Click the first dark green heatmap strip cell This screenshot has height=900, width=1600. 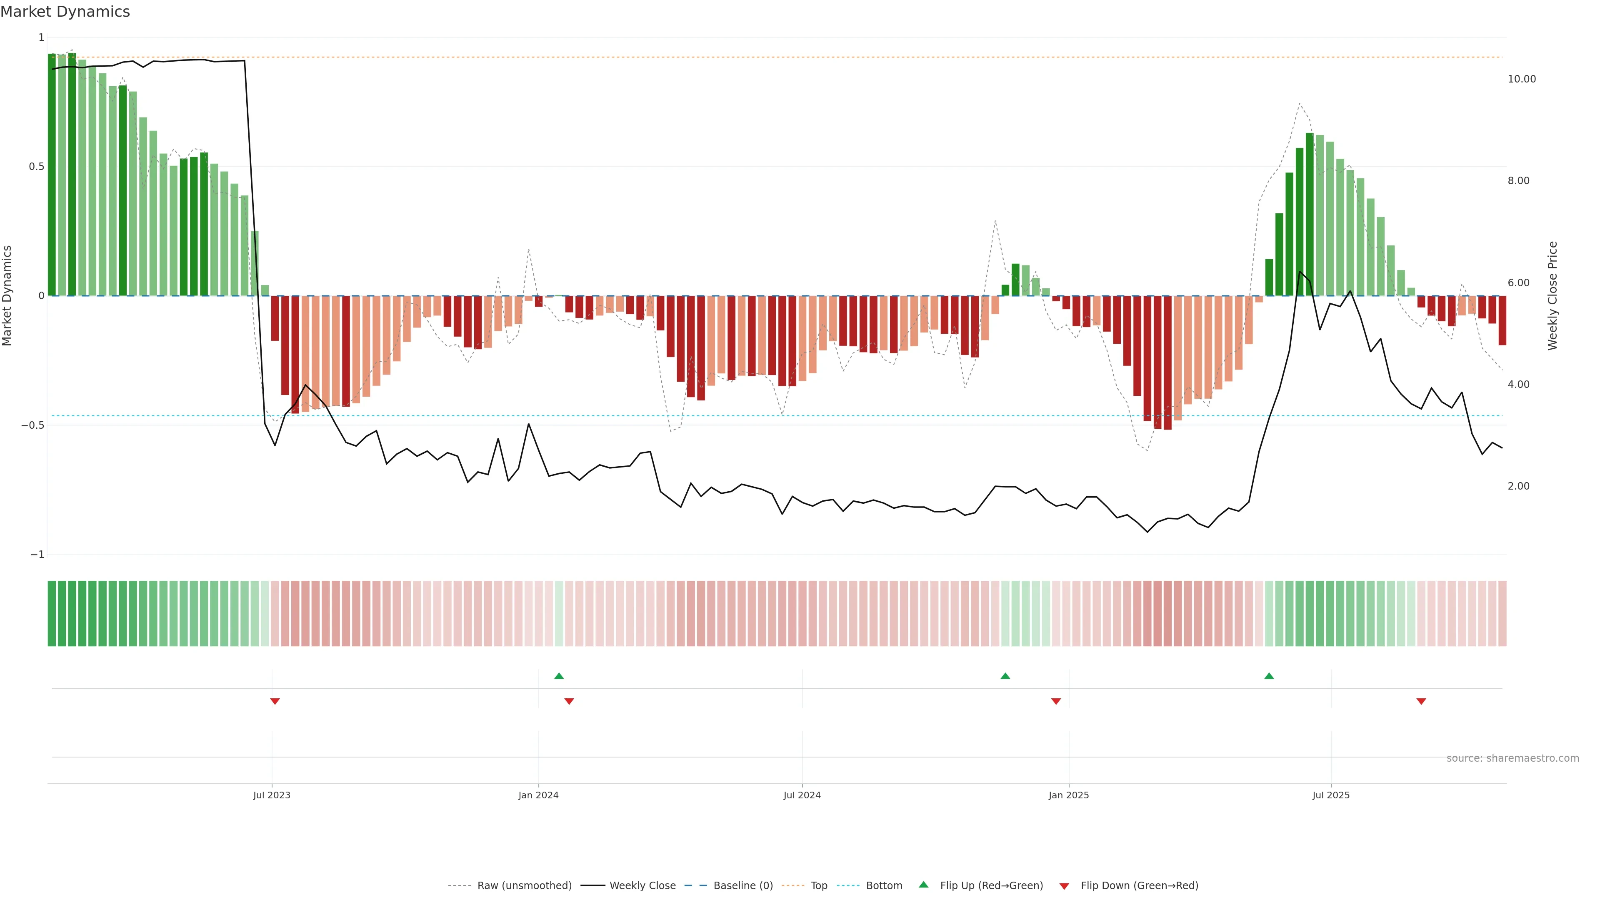point(52,613)
